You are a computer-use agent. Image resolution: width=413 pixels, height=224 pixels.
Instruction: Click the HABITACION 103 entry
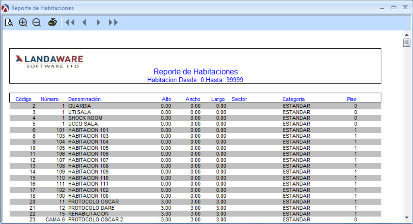pyautogui.click(x=88, y=136)
